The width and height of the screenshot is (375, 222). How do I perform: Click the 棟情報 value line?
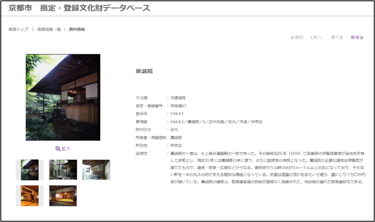tap(216, 122)
